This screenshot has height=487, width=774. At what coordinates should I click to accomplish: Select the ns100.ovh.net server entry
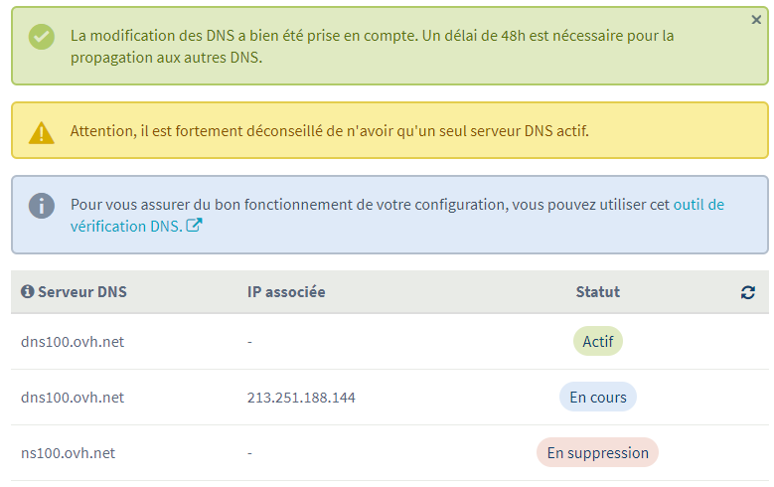tap(68, 453)
